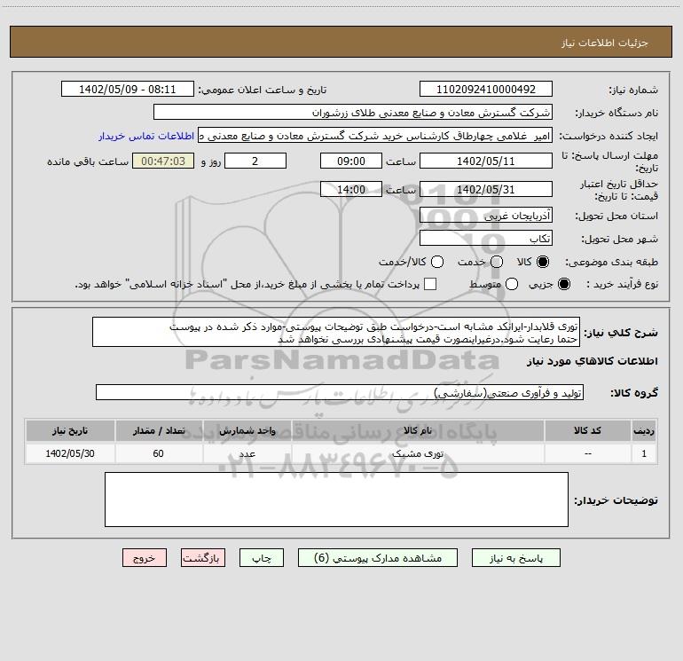Click the province field آذربایجان غربی
683x661 pixels.
tap(486, 215)
